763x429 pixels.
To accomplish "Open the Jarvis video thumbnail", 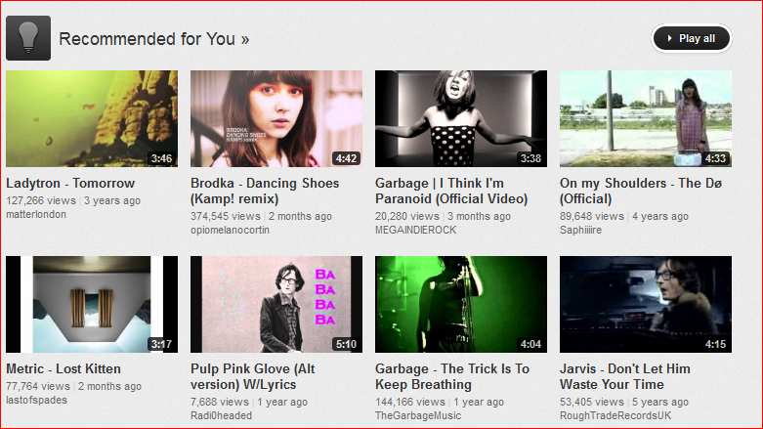I will (646, 304).
